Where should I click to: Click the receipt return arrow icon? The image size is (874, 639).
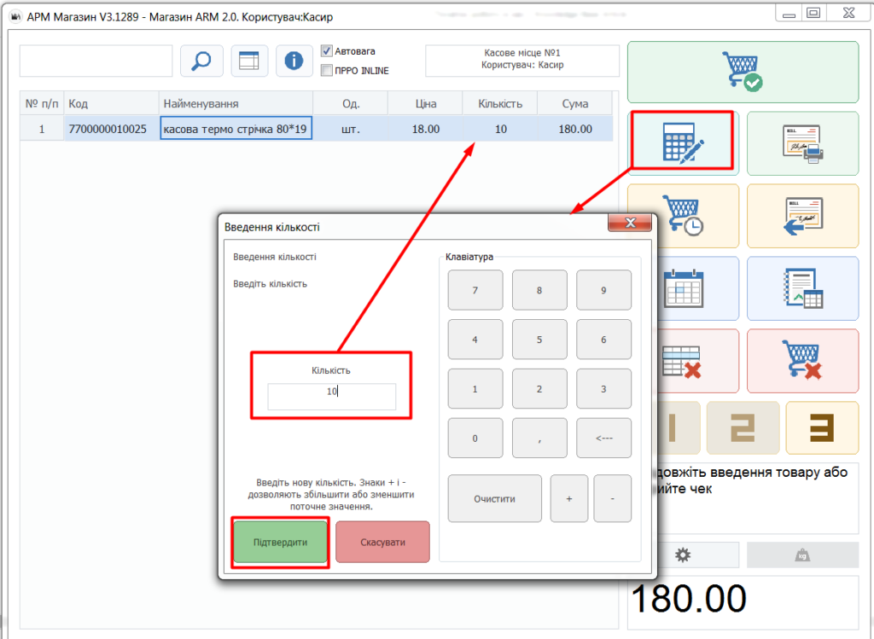coord(802,216)
